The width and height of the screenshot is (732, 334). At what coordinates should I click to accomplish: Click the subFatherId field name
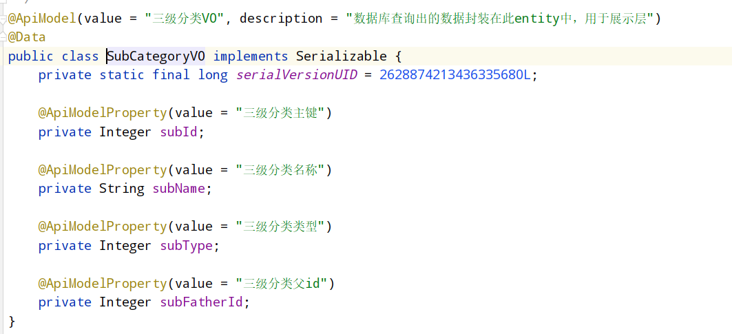202,302
